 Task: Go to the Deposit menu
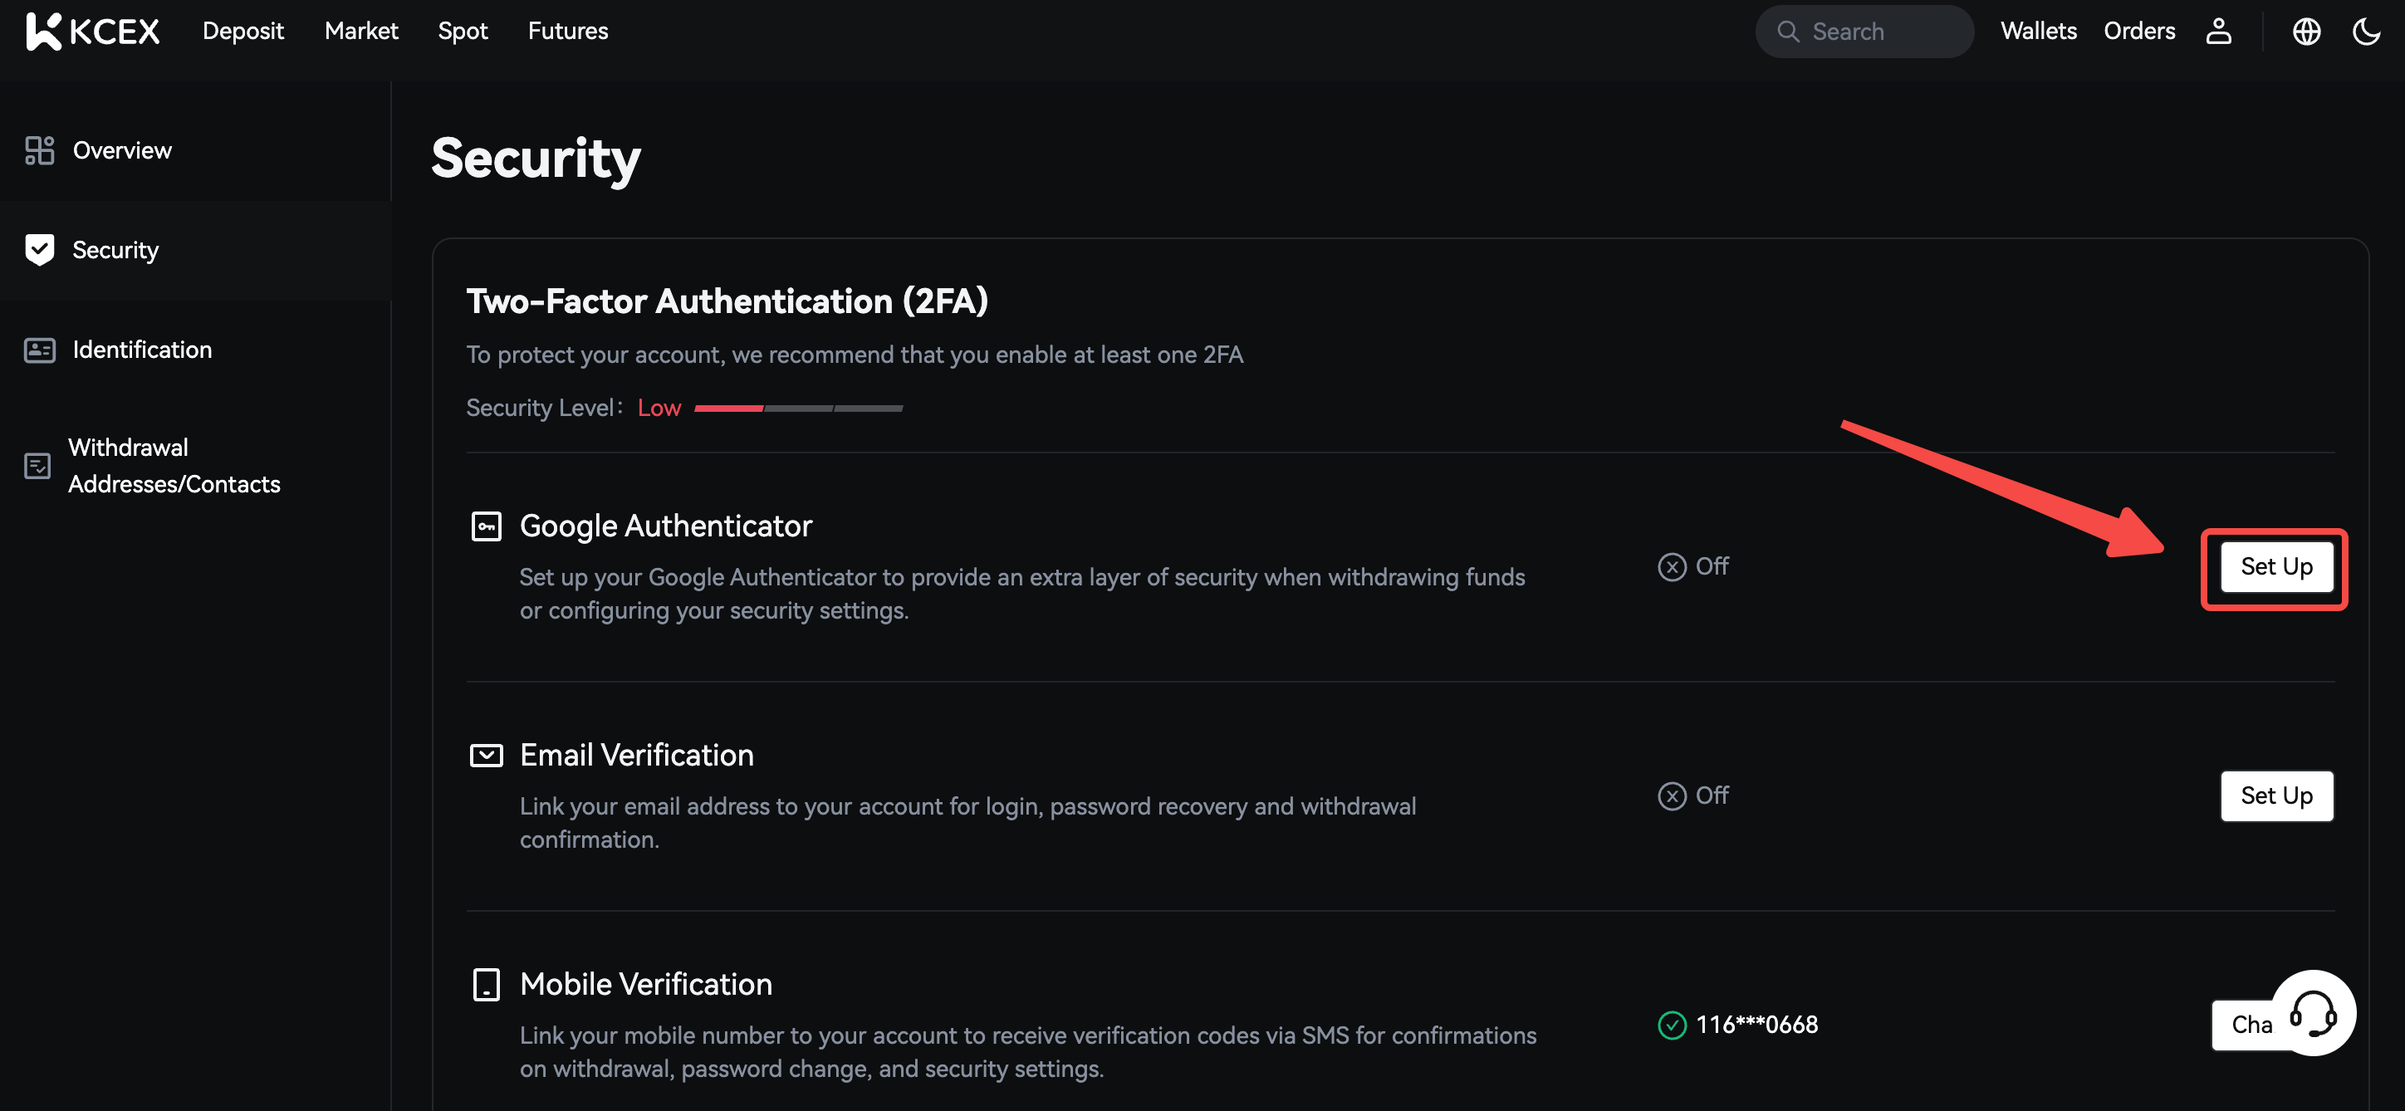pos(242,31)
